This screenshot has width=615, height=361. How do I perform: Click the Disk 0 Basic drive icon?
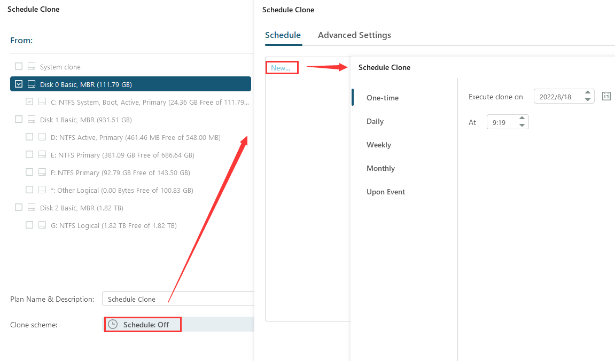point(32,84)
